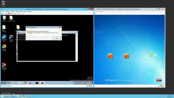Select the right user account on login screen

click(126, 56)
